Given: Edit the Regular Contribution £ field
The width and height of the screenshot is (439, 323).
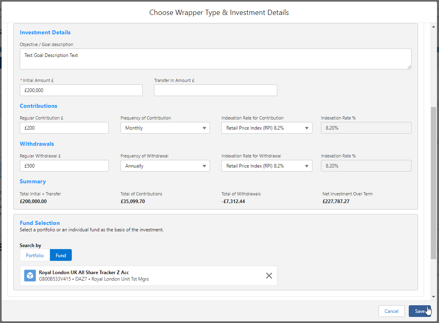Looking at the screenshot, I should click(x=64, y=128).
